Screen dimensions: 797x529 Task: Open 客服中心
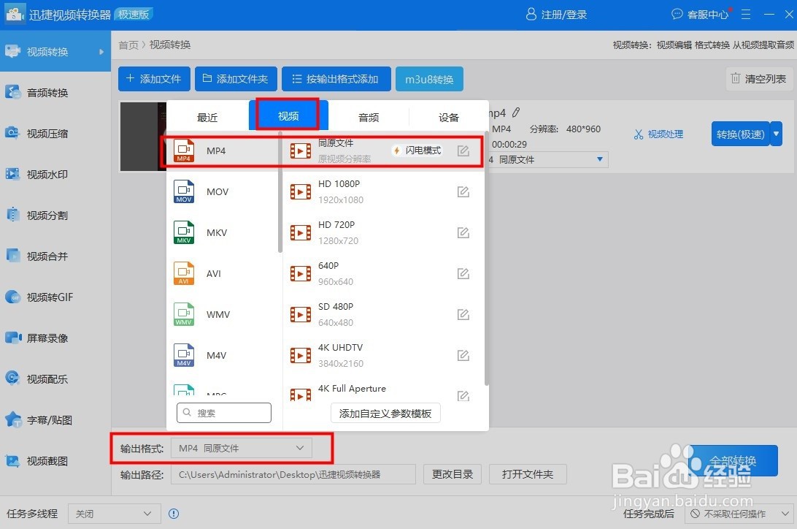point(701,14)
